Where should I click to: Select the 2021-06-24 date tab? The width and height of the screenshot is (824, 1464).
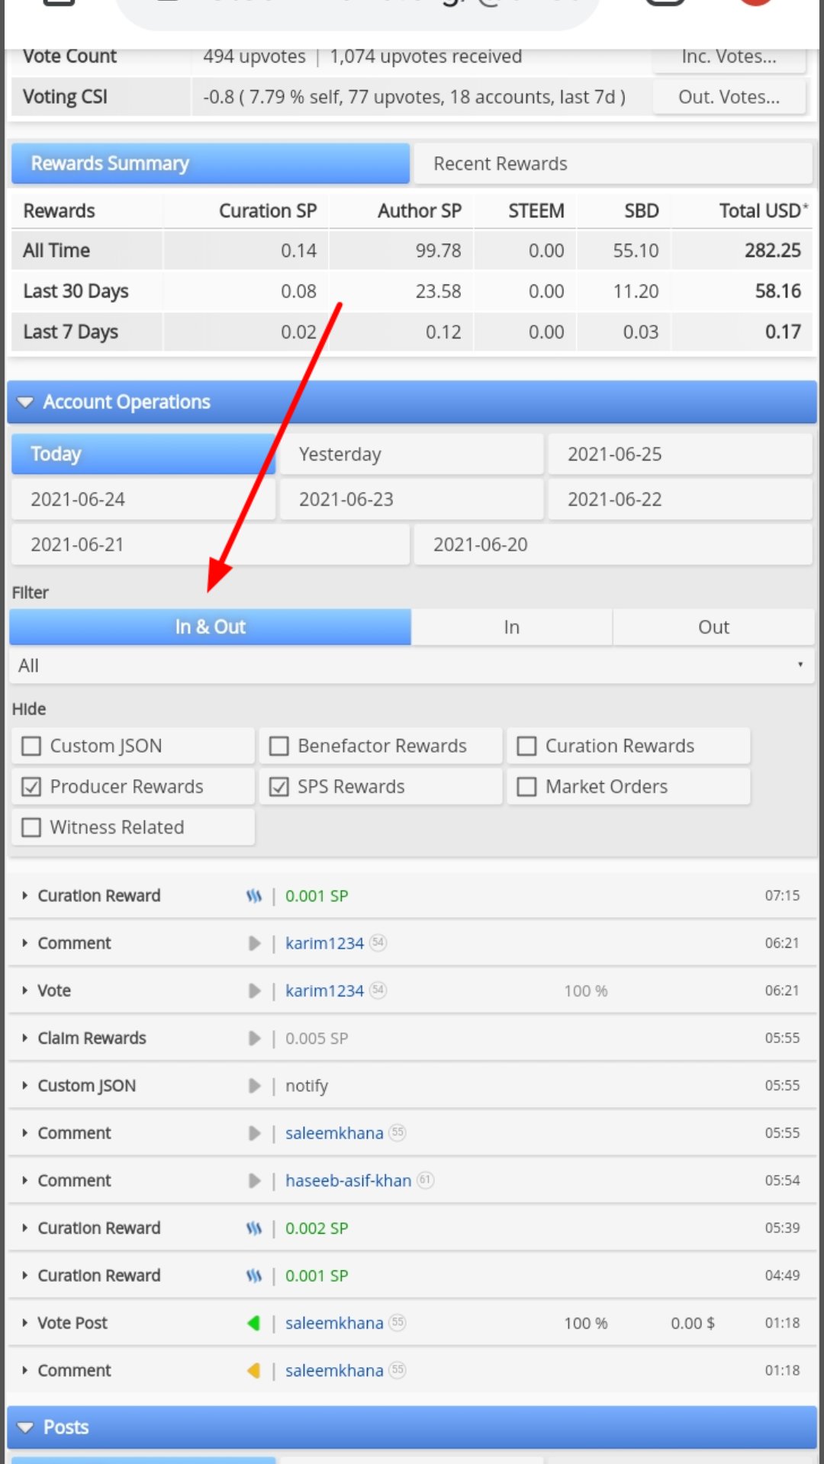[143, 499]
